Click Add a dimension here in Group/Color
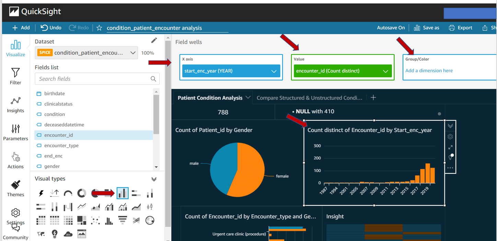This screenshot has width=497, height=241. (429, 70)
